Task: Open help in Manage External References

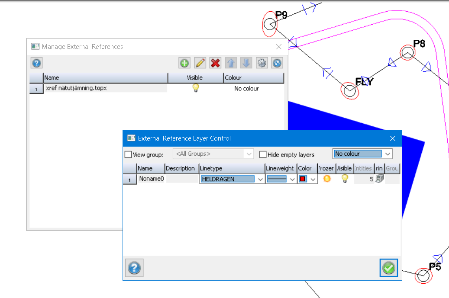Action: click(x=36, y=63)
